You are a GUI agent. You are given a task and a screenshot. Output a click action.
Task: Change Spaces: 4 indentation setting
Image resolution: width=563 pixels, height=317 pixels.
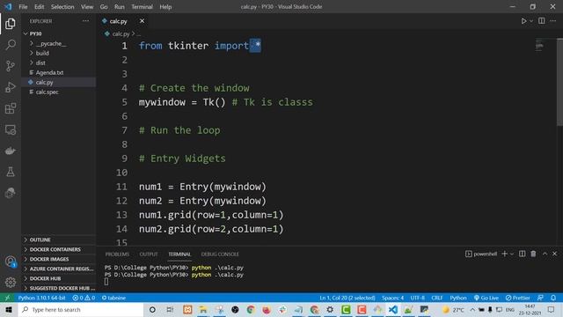pyautogui.click(x=392, y=298)
